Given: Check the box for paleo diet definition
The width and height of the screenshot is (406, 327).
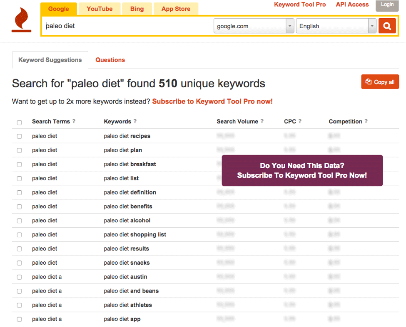Looking at the screenshot, I should coord(20,192).
